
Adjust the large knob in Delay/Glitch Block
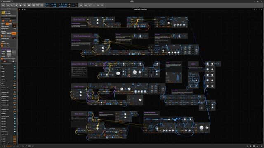(x=118, y=73)
